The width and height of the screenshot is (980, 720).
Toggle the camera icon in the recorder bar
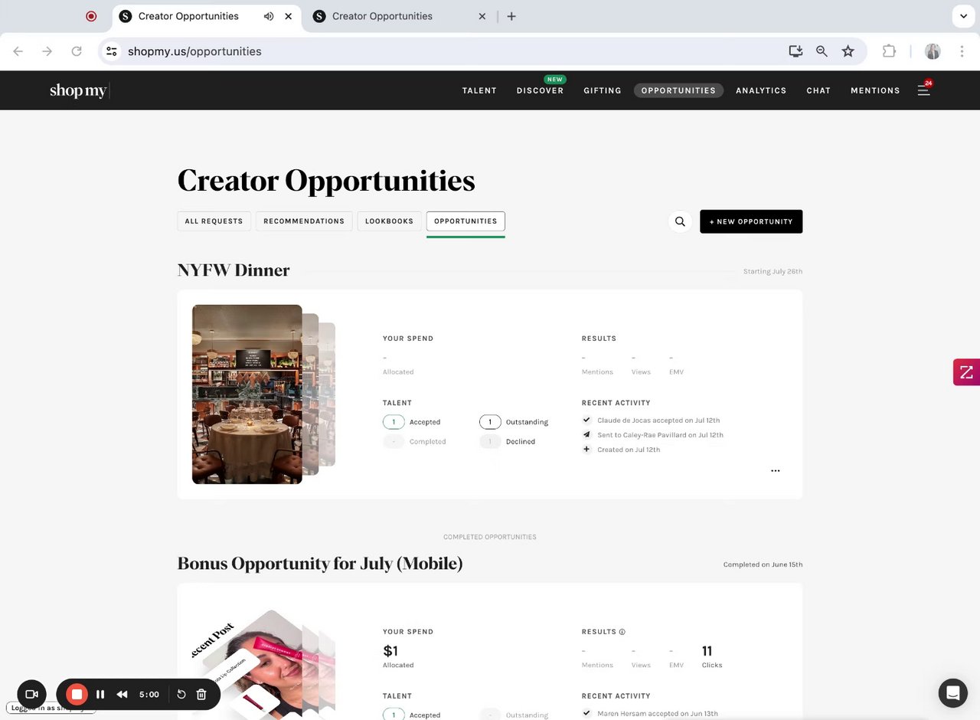[31, 694]
